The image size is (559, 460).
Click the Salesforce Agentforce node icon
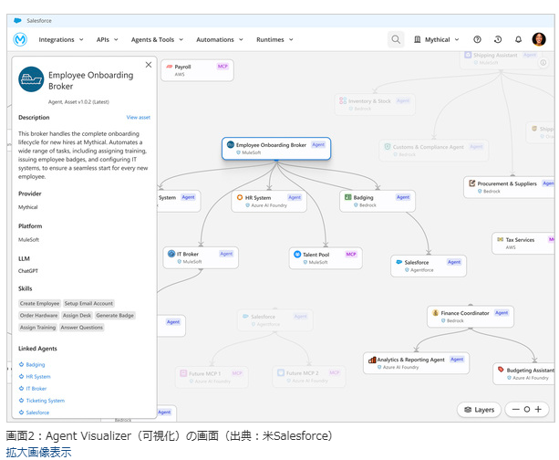[x=399, y=262]
